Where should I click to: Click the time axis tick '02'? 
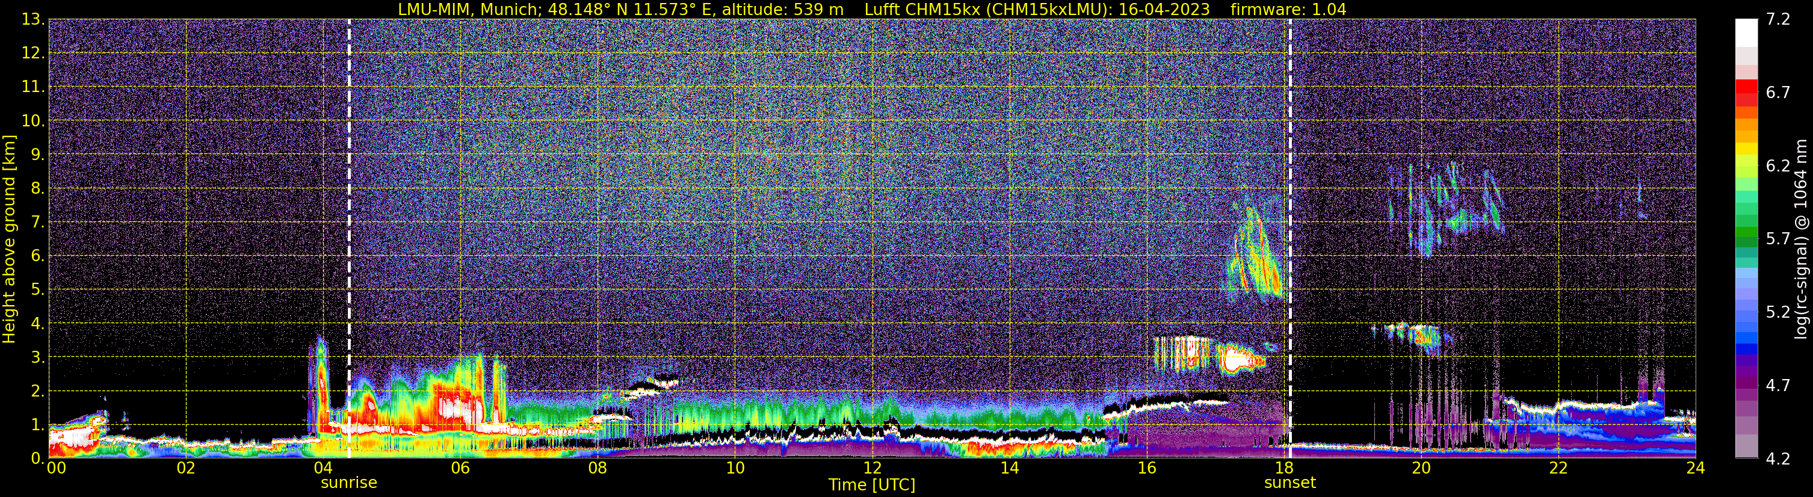coord(186,468)
